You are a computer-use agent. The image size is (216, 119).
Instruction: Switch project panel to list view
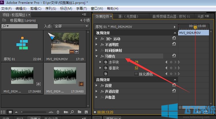[3, 112]
